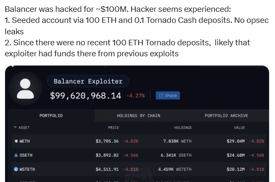Open the Holdings By Chain tab
Screen dimensions: 275x182
pos(139,116)
